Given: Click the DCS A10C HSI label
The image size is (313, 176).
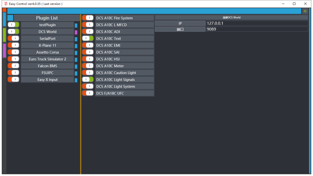Looking at the screenshot, I should coord(124,59).
